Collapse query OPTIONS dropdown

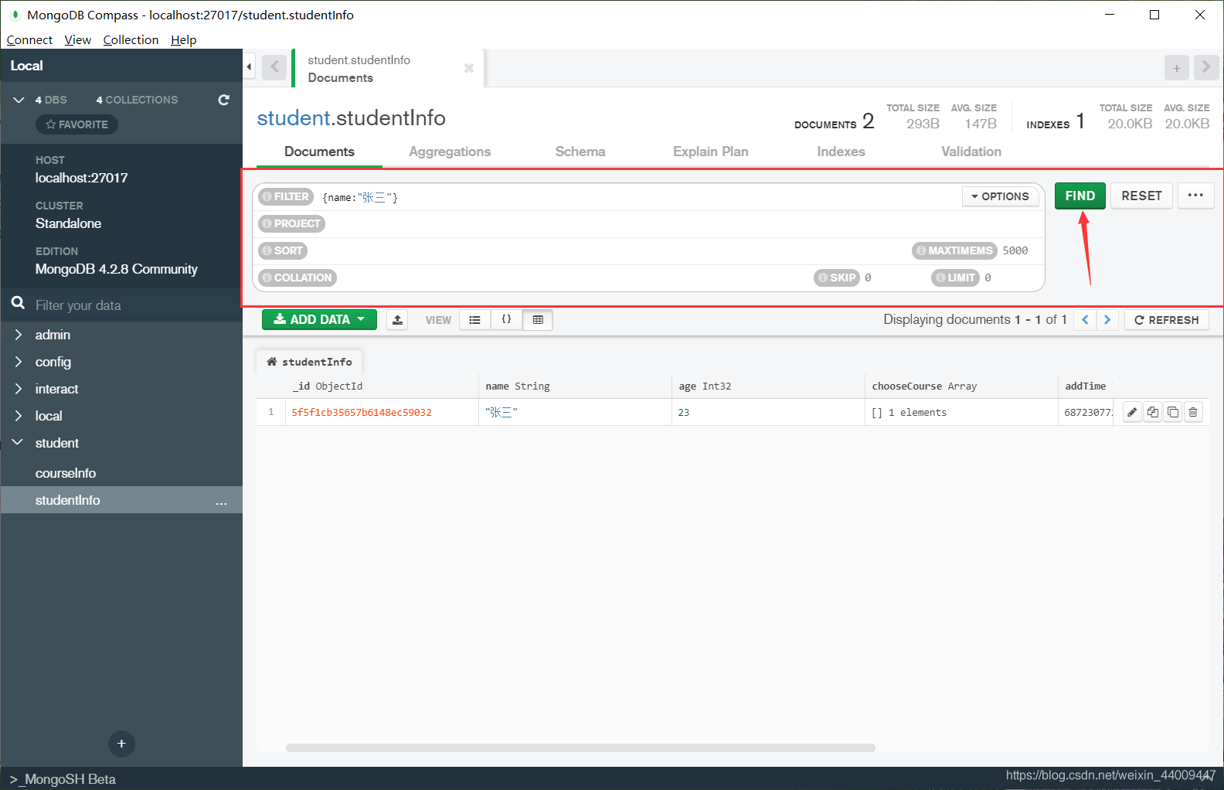(1001, 196)
